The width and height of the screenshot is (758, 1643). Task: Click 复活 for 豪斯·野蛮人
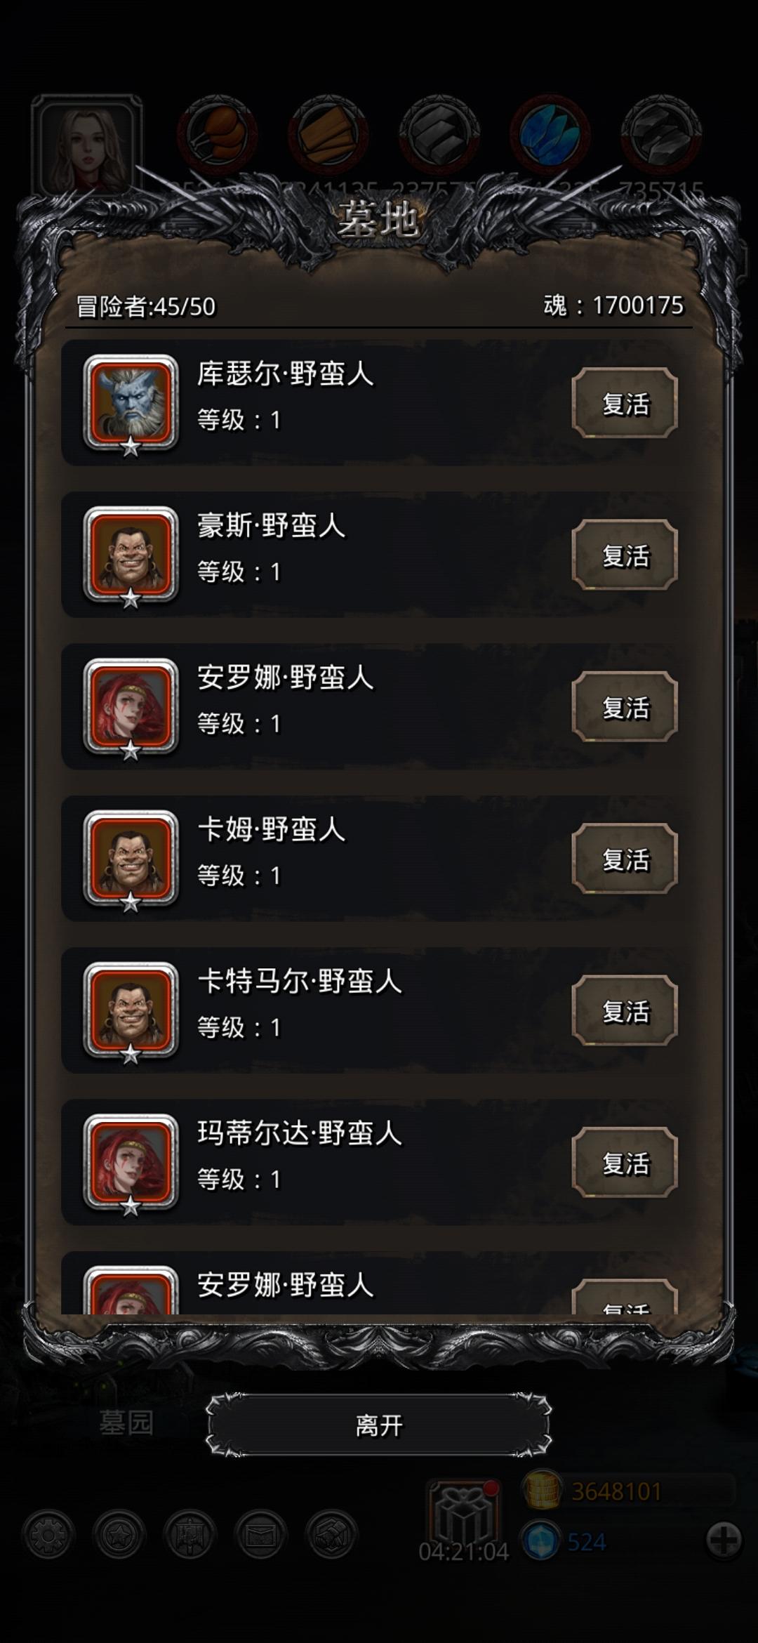click(625, 555)
